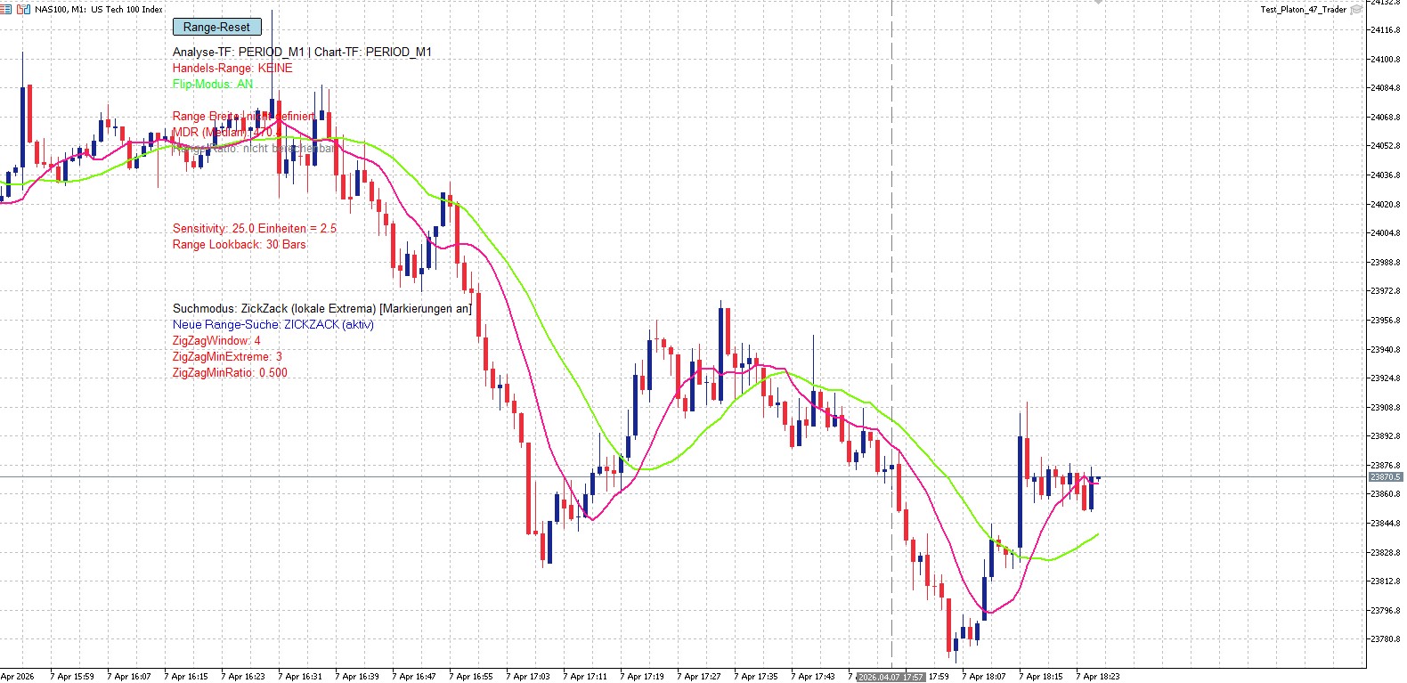Click the Sensitivity: 25.0 Einheiten label
Viewport: 1407px width, 683px height.
pyautogui.click(x=255, y=228)
